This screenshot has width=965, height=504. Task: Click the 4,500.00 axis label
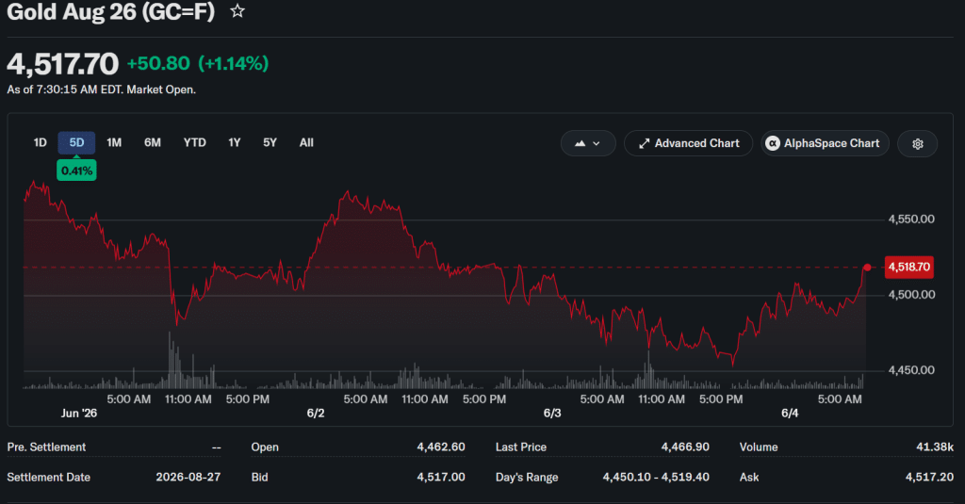[911, 295]
